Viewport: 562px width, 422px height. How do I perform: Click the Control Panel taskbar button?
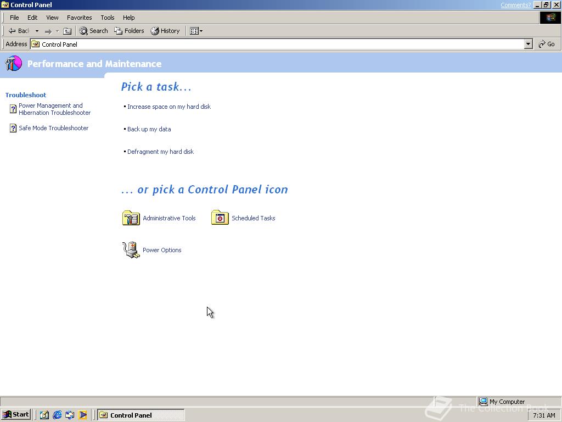[141, 415]
